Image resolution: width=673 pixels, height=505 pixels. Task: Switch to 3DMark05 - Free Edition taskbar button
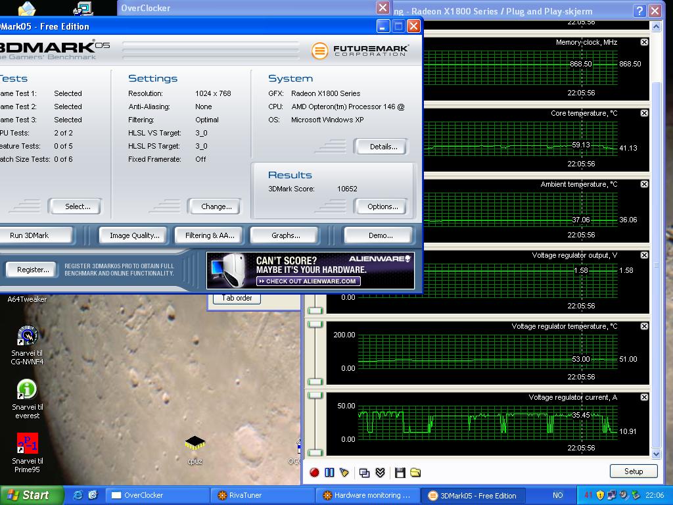[x=473, y=495]
